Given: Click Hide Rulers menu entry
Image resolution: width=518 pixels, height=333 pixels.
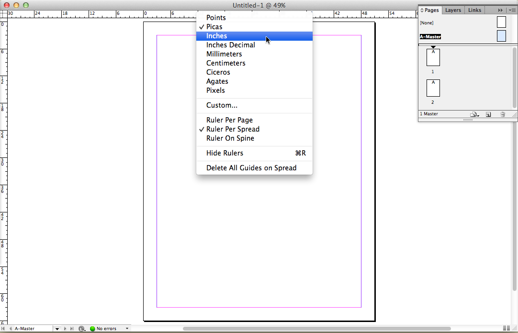Looking at the screenshot, I should 225,153.
